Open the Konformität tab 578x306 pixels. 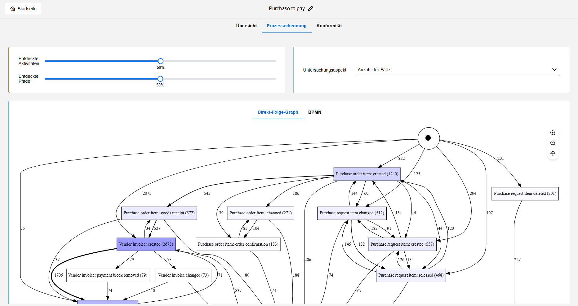(329, 26)
